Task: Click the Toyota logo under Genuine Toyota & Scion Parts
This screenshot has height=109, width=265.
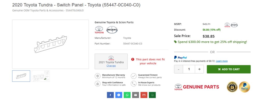Action: (99, 30)
